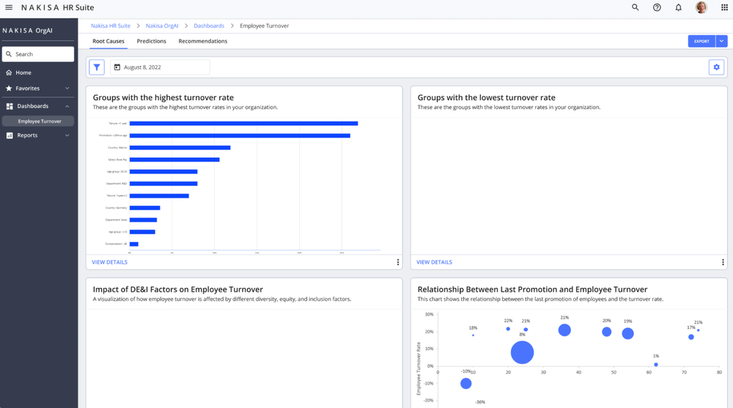The image size is (733, 408).
Task: Open dashboard settings gear icon
Action: [x=716, y=67]
